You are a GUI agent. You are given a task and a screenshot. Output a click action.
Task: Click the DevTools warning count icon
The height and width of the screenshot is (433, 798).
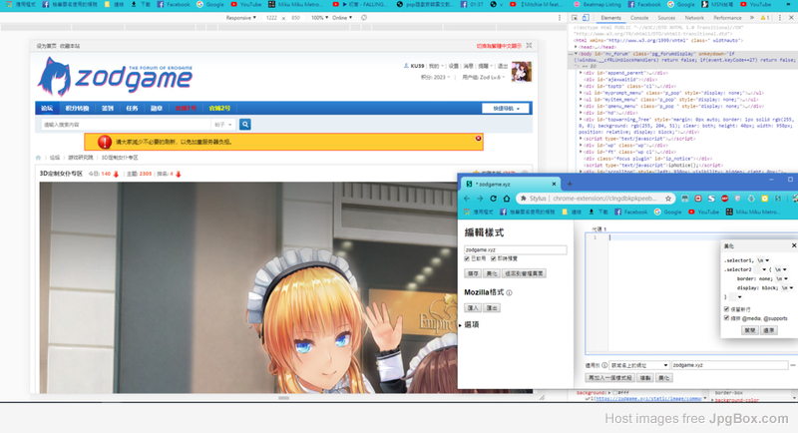[765, 18]
